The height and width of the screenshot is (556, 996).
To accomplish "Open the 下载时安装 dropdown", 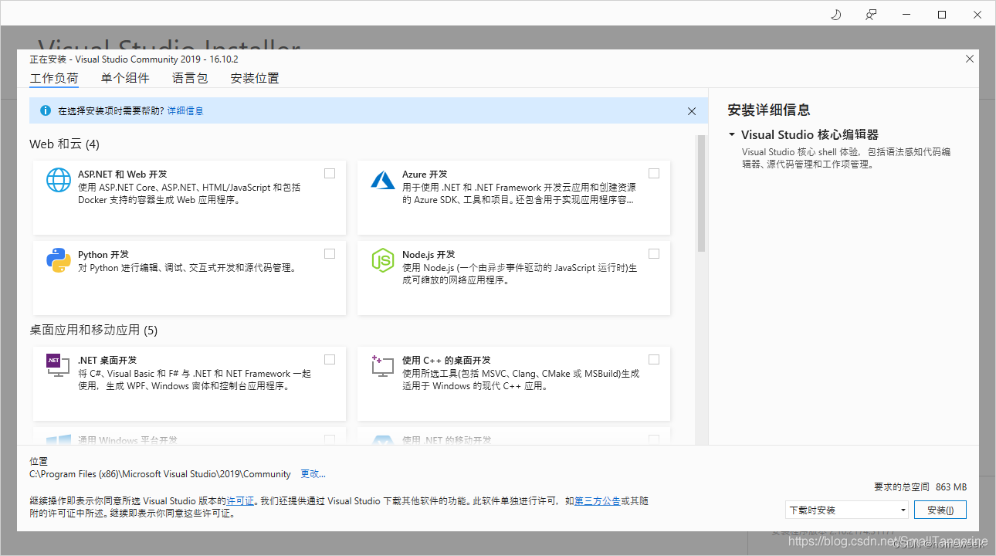I will 846,510.
